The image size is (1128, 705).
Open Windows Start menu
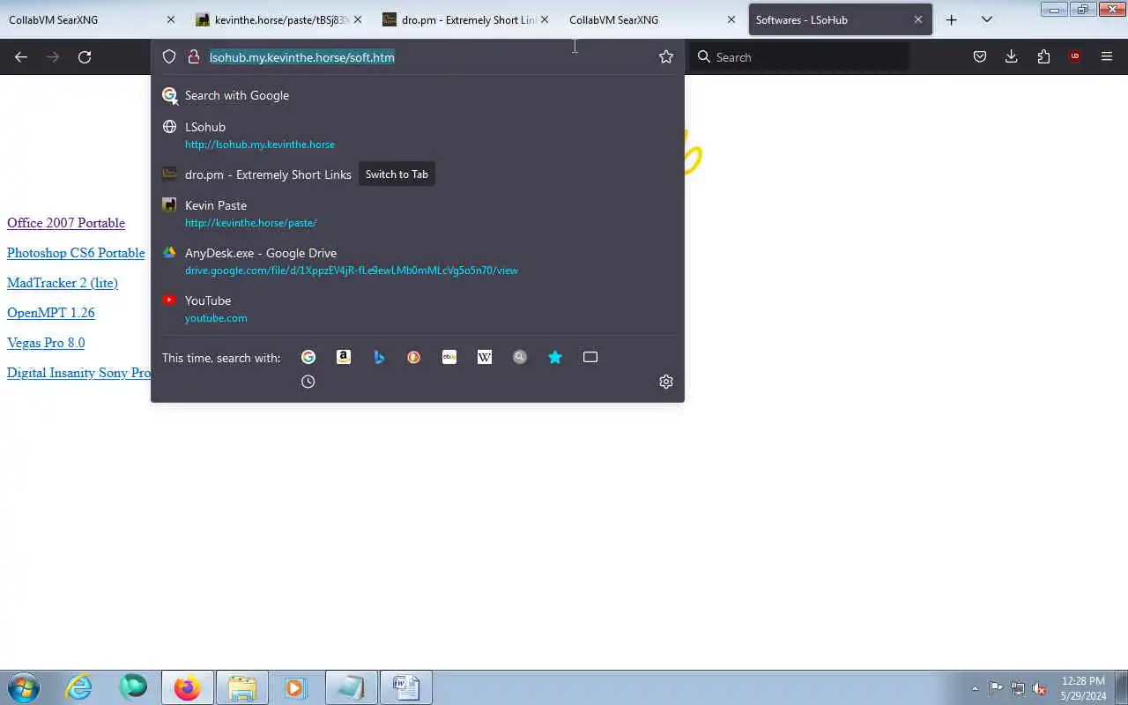point(24,687)
